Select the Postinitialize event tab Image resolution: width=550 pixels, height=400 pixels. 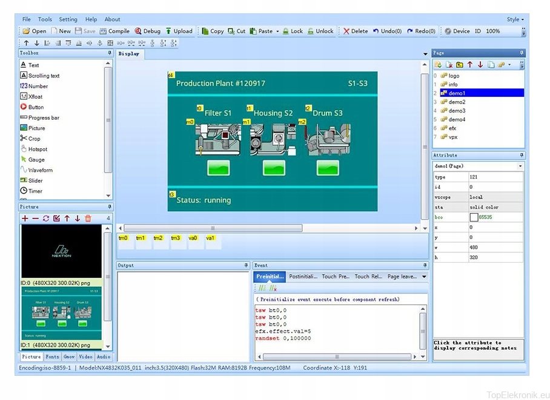pyautogui.click(x=302, y=277)
